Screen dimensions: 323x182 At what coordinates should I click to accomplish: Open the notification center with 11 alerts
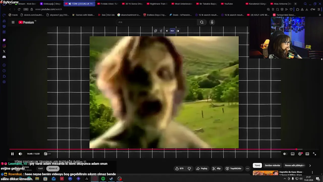(x=318, y=179)
